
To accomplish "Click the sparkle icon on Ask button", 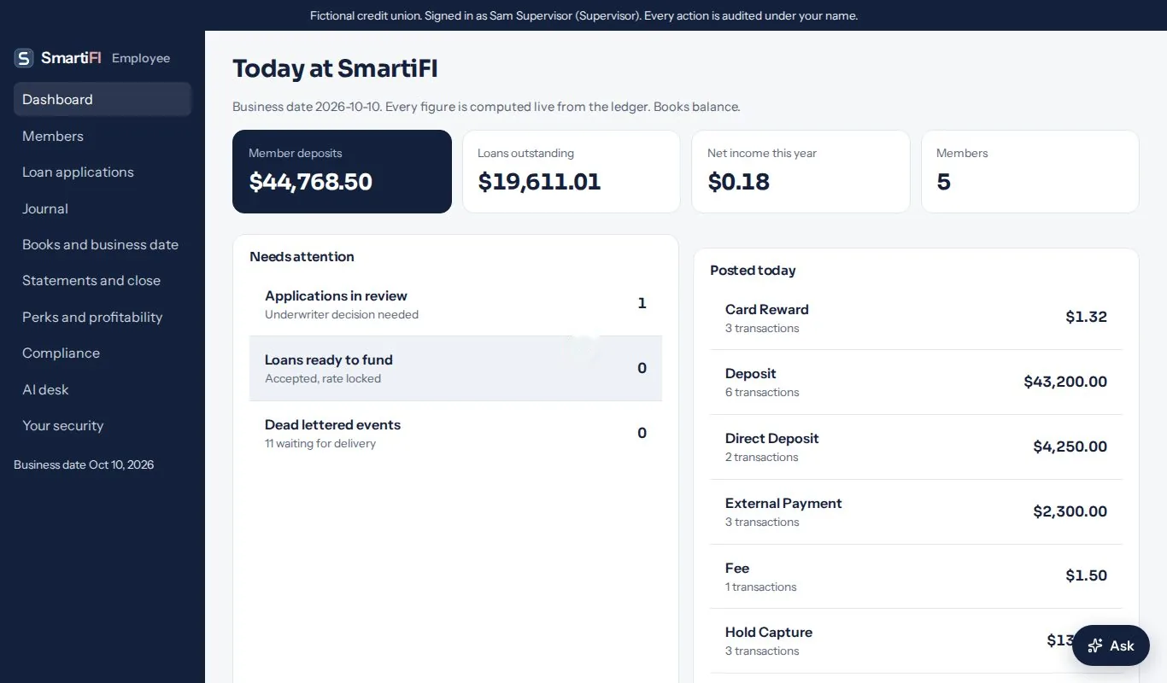I will [1095, 645].
